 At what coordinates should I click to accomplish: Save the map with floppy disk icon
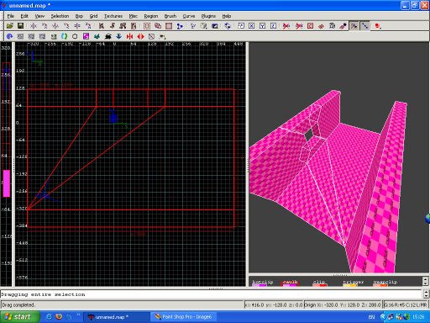(x=20, y=26)
